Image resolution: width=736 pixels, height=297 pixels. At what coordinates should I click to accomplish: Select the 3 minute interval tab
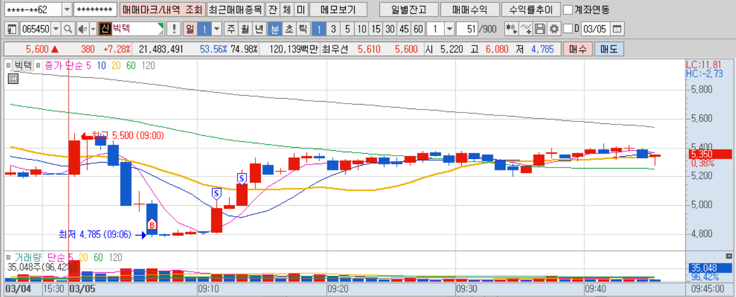point(333,29)
